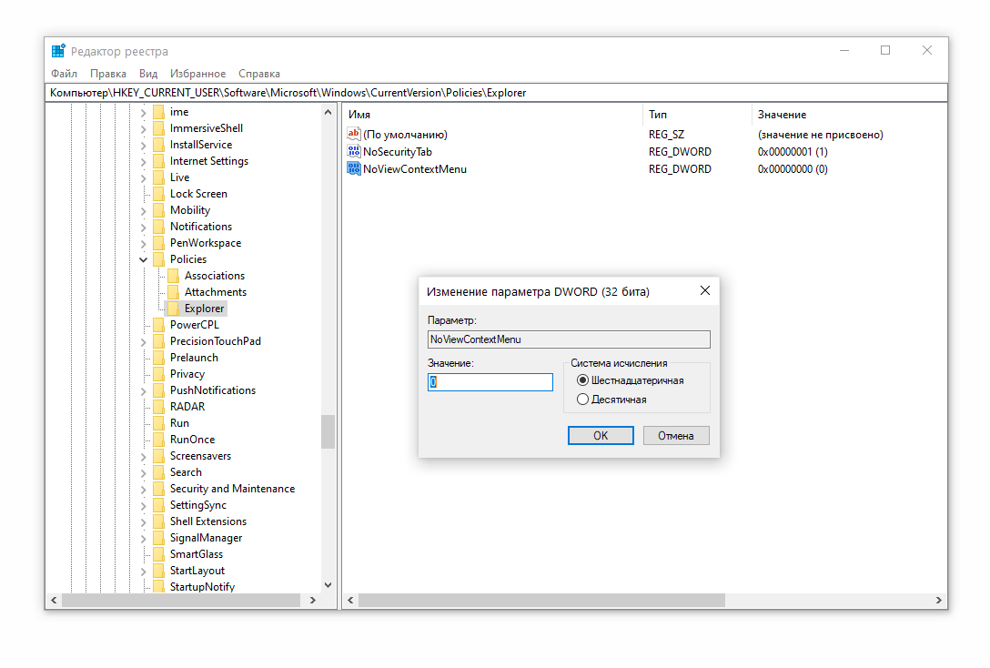
Task: Select the Шестнадцатеричная radio button
Action: click(x=582, y=380)
